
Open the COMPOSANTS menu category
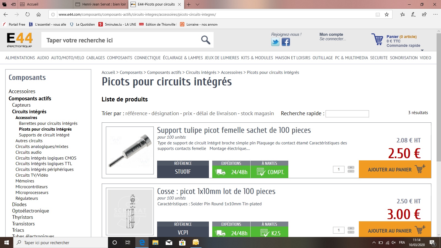[x=120, y=58]
